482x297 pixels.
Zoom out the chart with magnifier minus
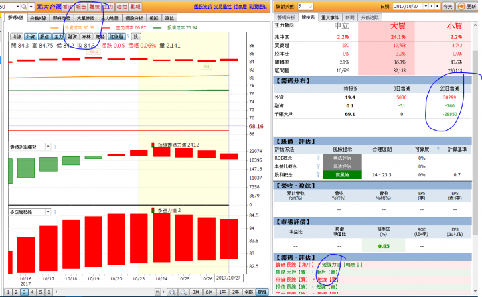[x=173, y=292]
